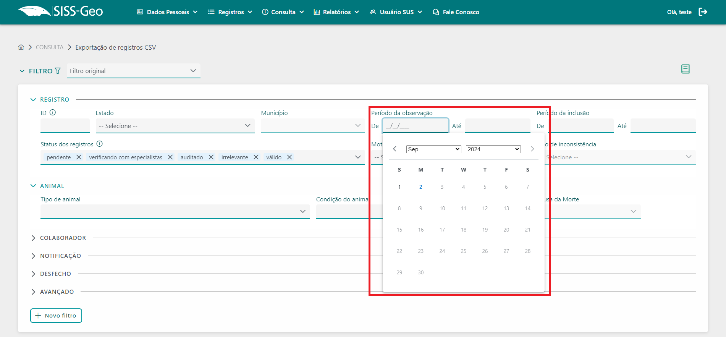This screenshot has height=337, width=726.
Task: Select day 1 in the calendar
Action: (x=399, y=187)
